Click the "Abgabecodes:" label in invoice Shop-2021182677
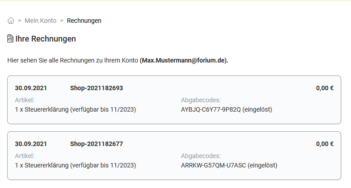Screen dimensions: 351x188 click(x=201, y=156)
